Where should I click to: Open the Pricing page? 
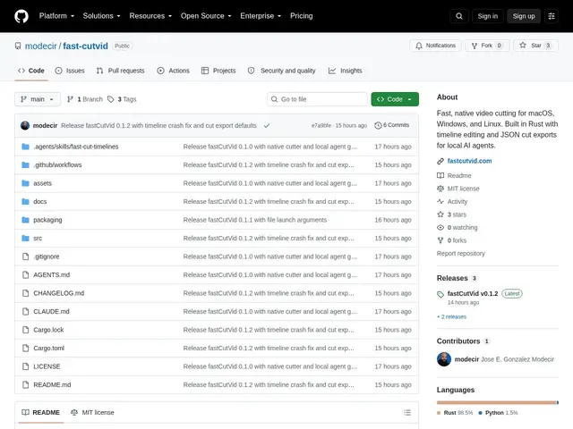[301, 16]
